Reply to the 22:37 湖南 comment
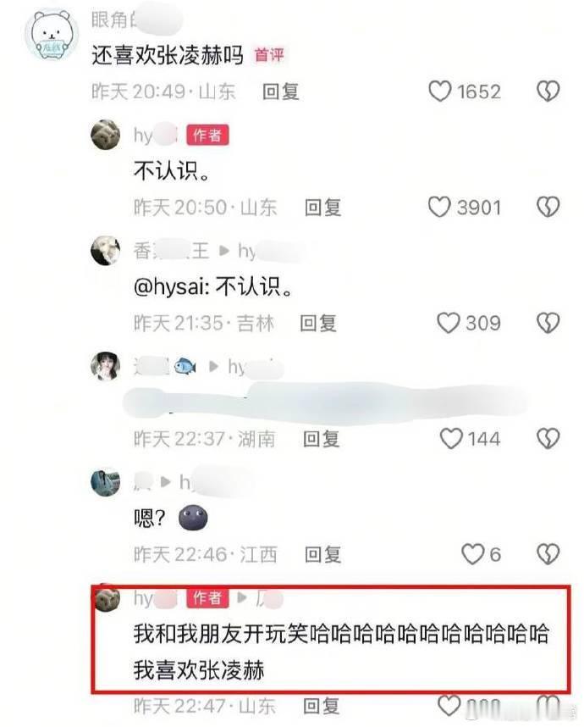This screenshot has height=727, width=584. [x=321, y=439]
